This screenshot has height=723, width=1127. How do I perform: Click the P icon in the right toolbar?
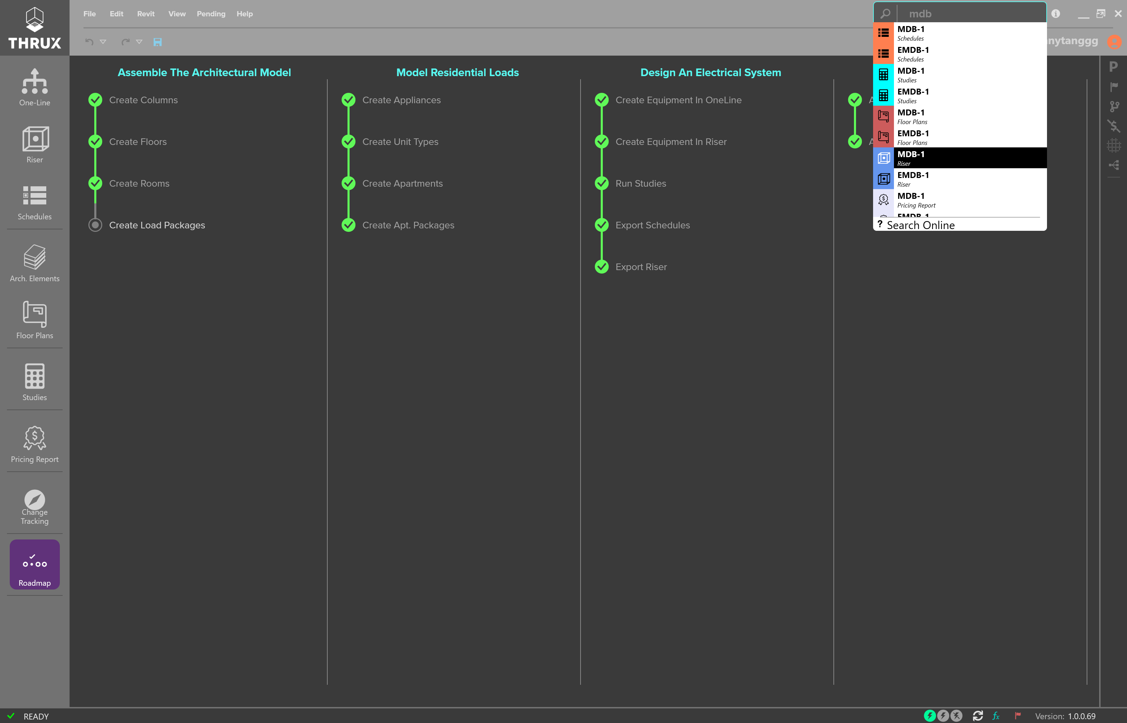1113,67
